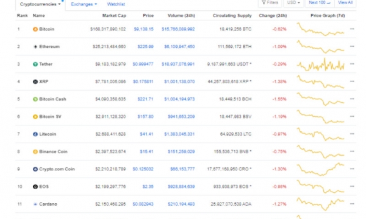Click Tether volume $18,937,076,991
Image resolution: width=366 pixels, height=219 pixels.
point(178,64)
